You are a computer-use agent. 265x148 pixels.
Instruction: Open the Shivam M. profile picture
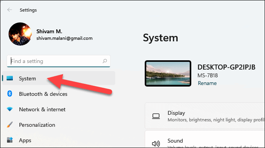[x=20, y=34]
